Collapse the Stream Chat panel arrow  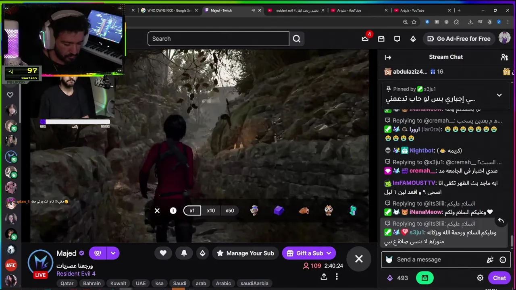click(388, 57)
